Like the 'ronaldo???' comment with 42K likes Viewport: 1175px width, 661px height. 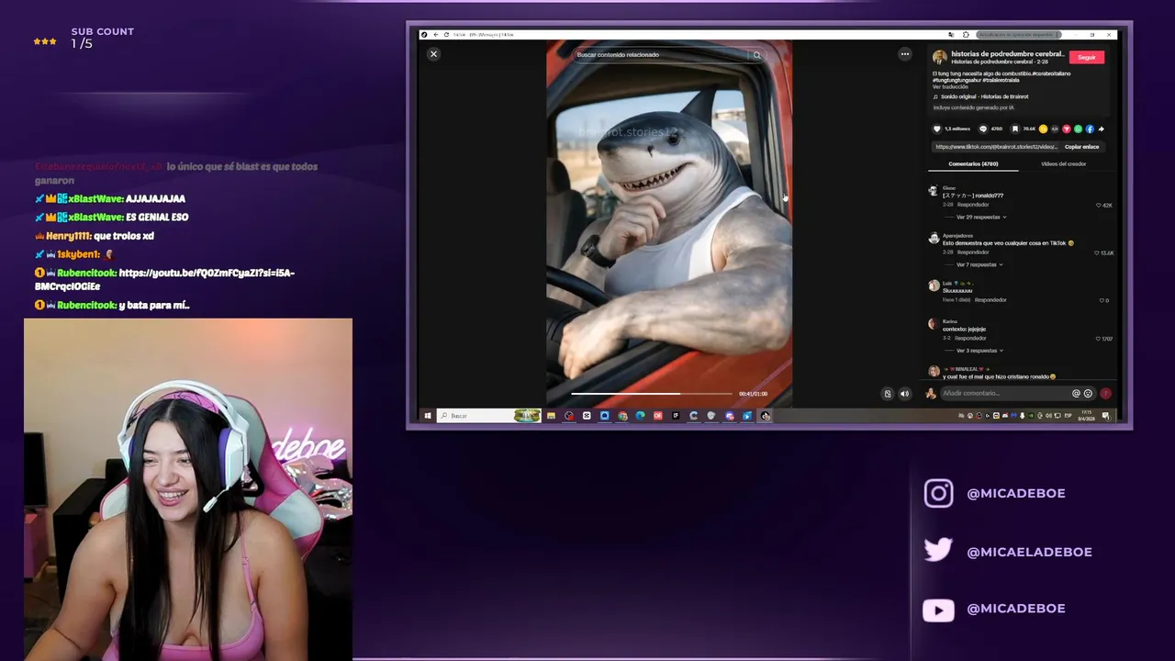[x=1099, y=205]
